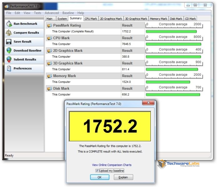The height and width of the screenshot is (187, 217).
Task: Click the Preferences clipboard icon
Action: tap(9, 68)
